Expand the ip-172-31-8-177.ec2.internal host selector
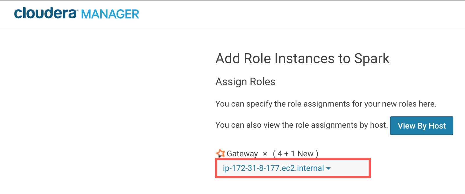This screenshot has height=194, width=465. point(293,168)
